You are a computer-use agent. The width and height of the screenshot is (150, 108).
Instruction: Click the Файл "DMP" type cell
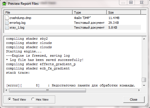click(x=82, y=18)
